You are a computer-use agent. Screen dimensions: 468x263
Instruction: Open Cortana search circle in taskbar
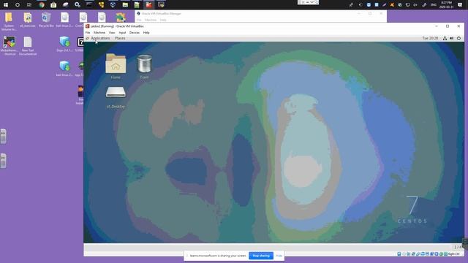(18, 4)
